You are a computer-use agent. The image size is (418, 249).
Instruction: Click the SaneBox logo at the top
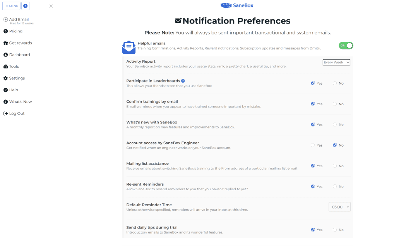(x=236, y=5)
